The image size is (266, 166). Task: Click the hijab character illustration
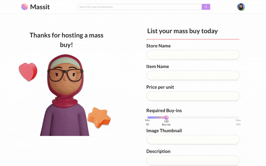point(65,95)
